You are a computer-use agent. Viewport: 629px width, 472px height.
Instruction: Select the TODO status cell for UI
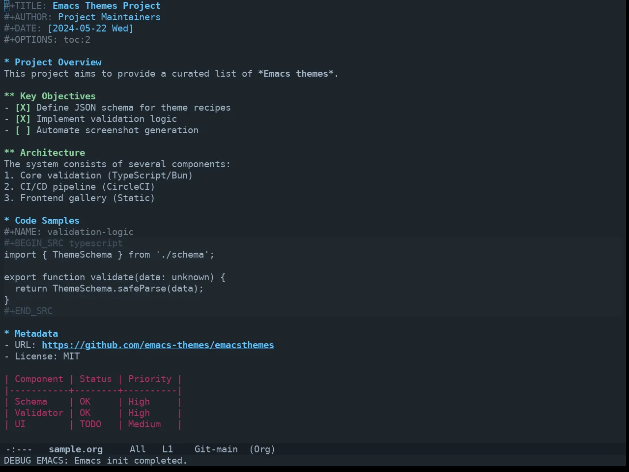click(x=90, y=424)
